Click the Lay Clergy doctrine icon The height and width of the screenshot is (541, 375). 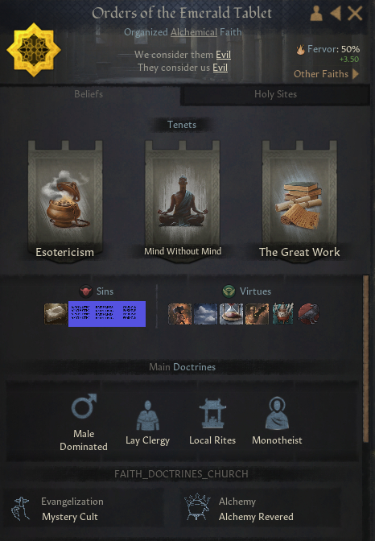(147, 415)
